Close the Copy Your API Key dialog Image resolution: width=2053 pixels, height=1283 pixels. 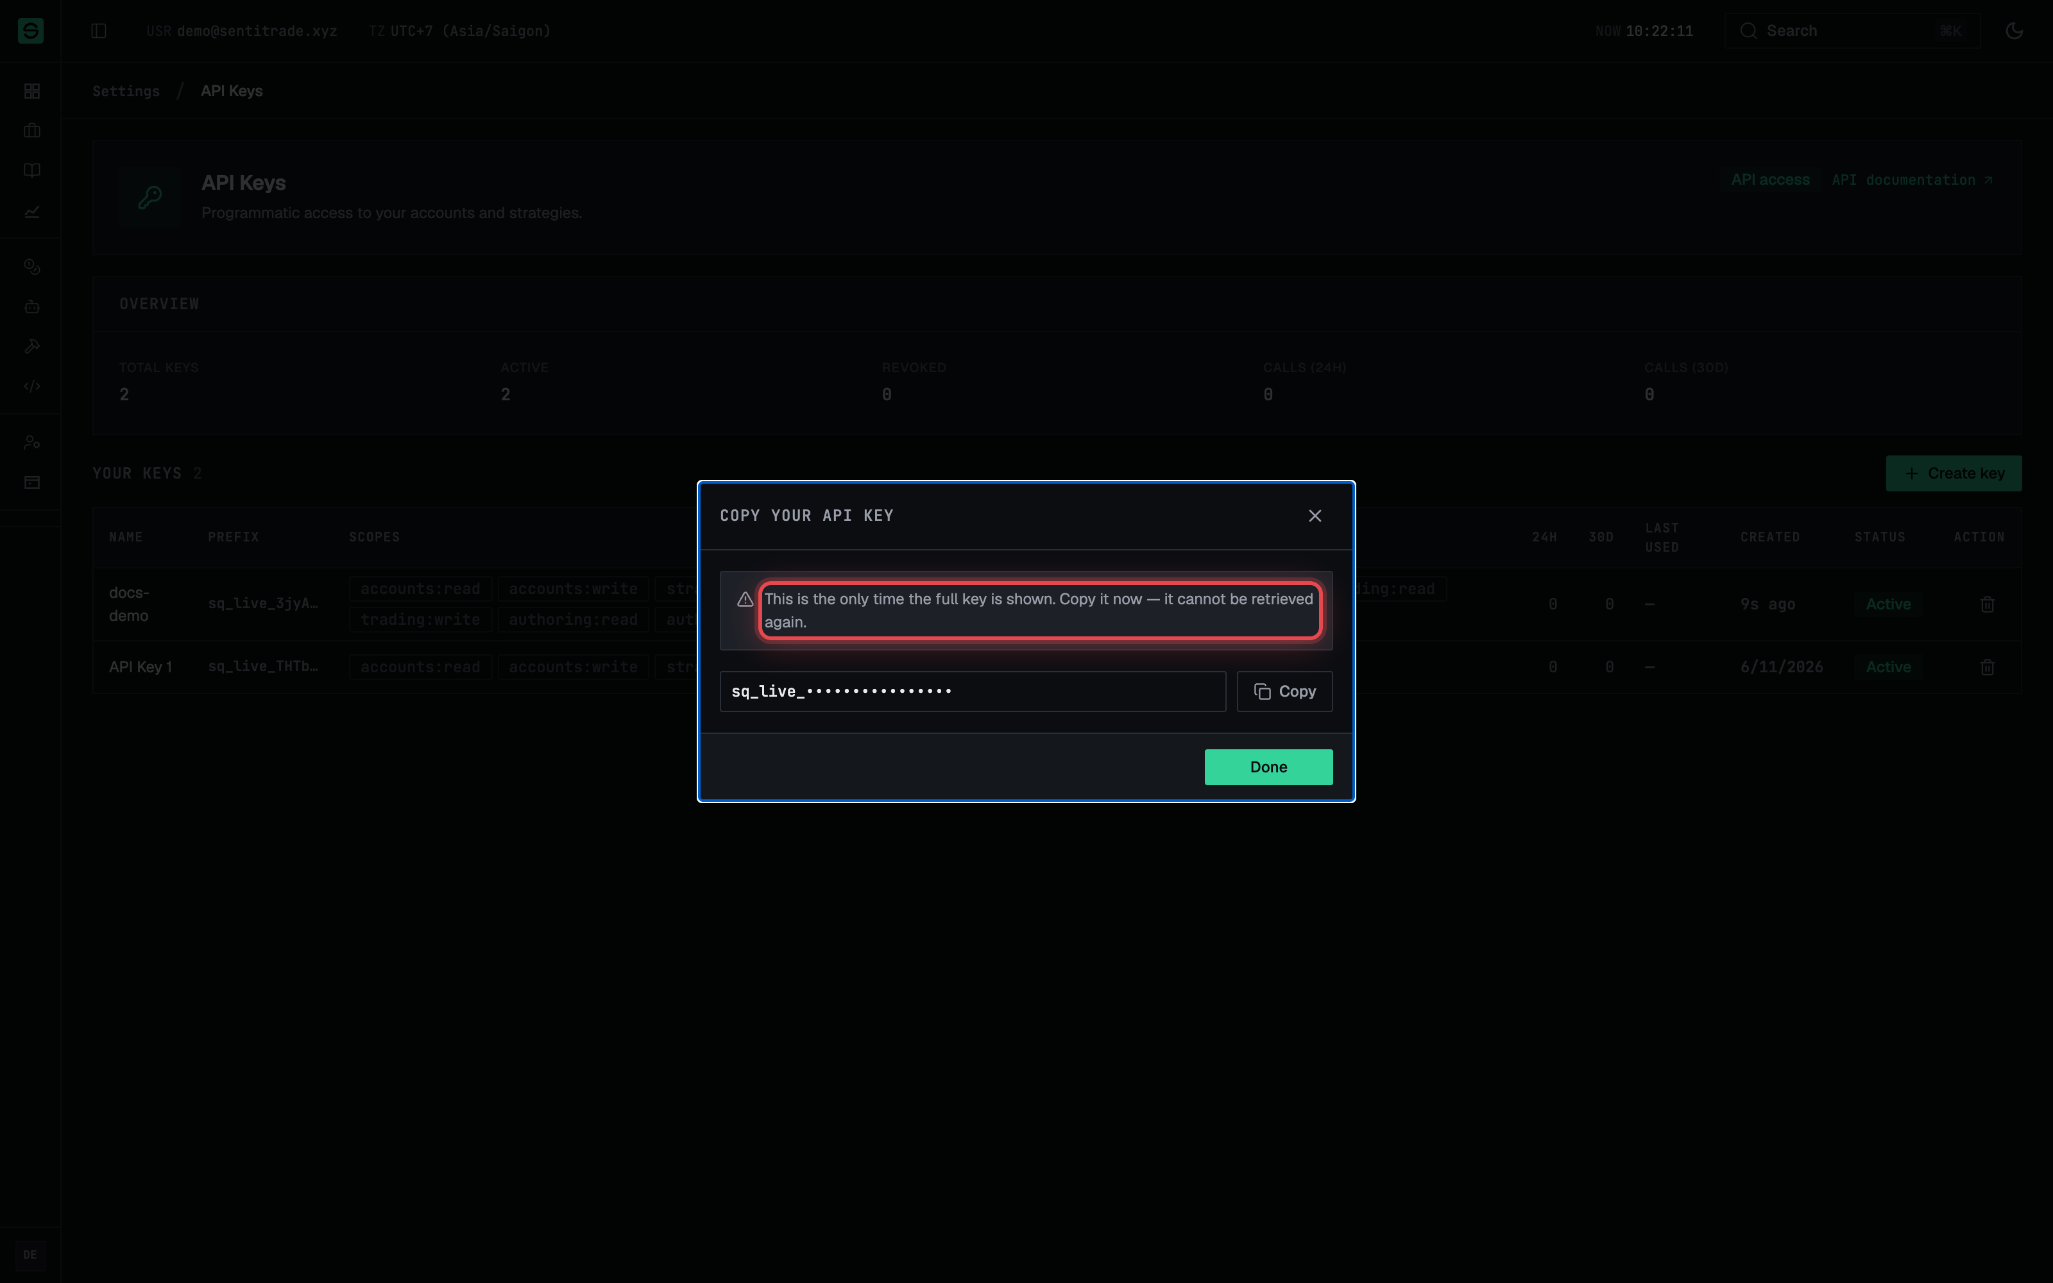[1315, 516]
